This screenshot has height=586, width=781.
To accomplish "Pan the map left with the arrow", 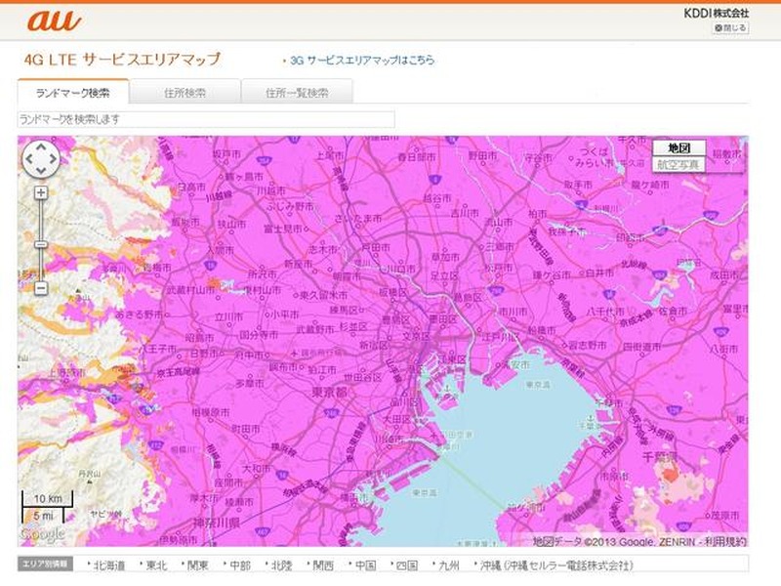I will [x=28, y=159].
